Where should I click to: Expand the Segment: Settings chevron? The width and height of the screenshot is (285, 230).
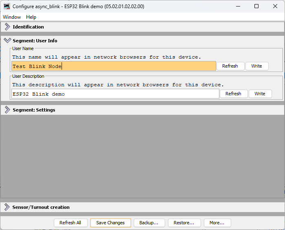(7, 110)
